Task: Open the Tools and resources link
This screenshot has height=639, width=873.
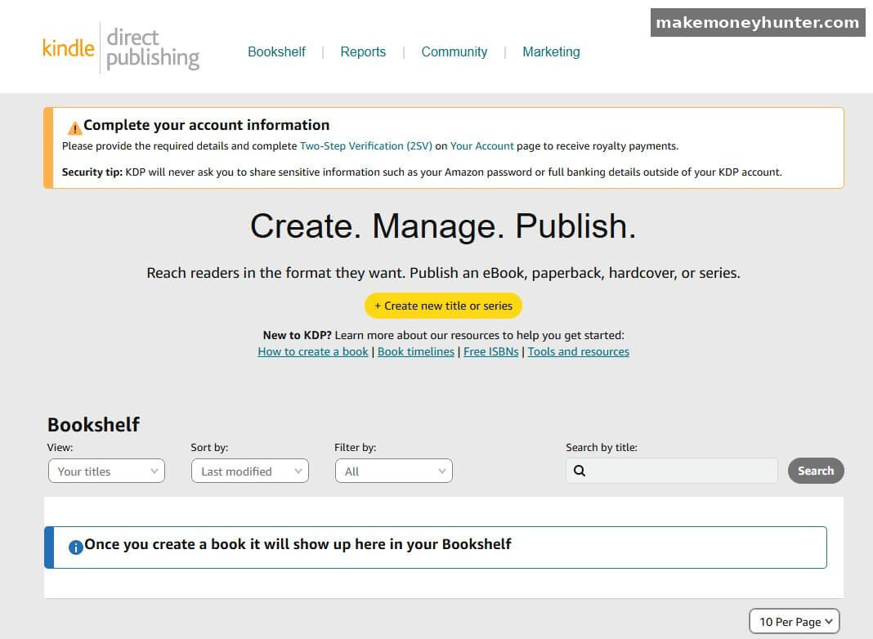Action: 579,352
